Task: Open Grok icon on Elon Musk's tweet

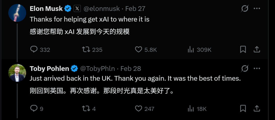Action: [245, 9]
